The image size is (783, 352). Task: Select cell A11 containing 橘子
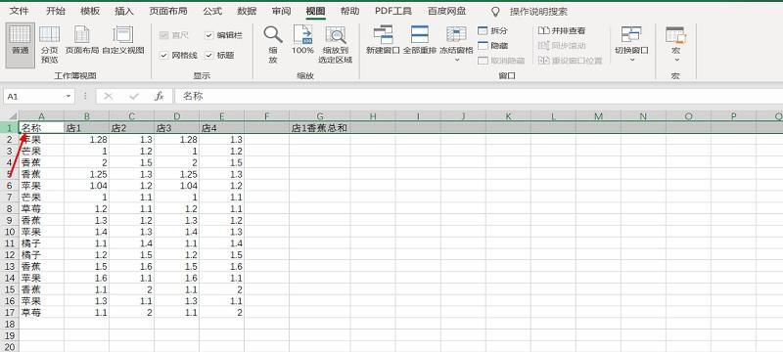[41, 243]
